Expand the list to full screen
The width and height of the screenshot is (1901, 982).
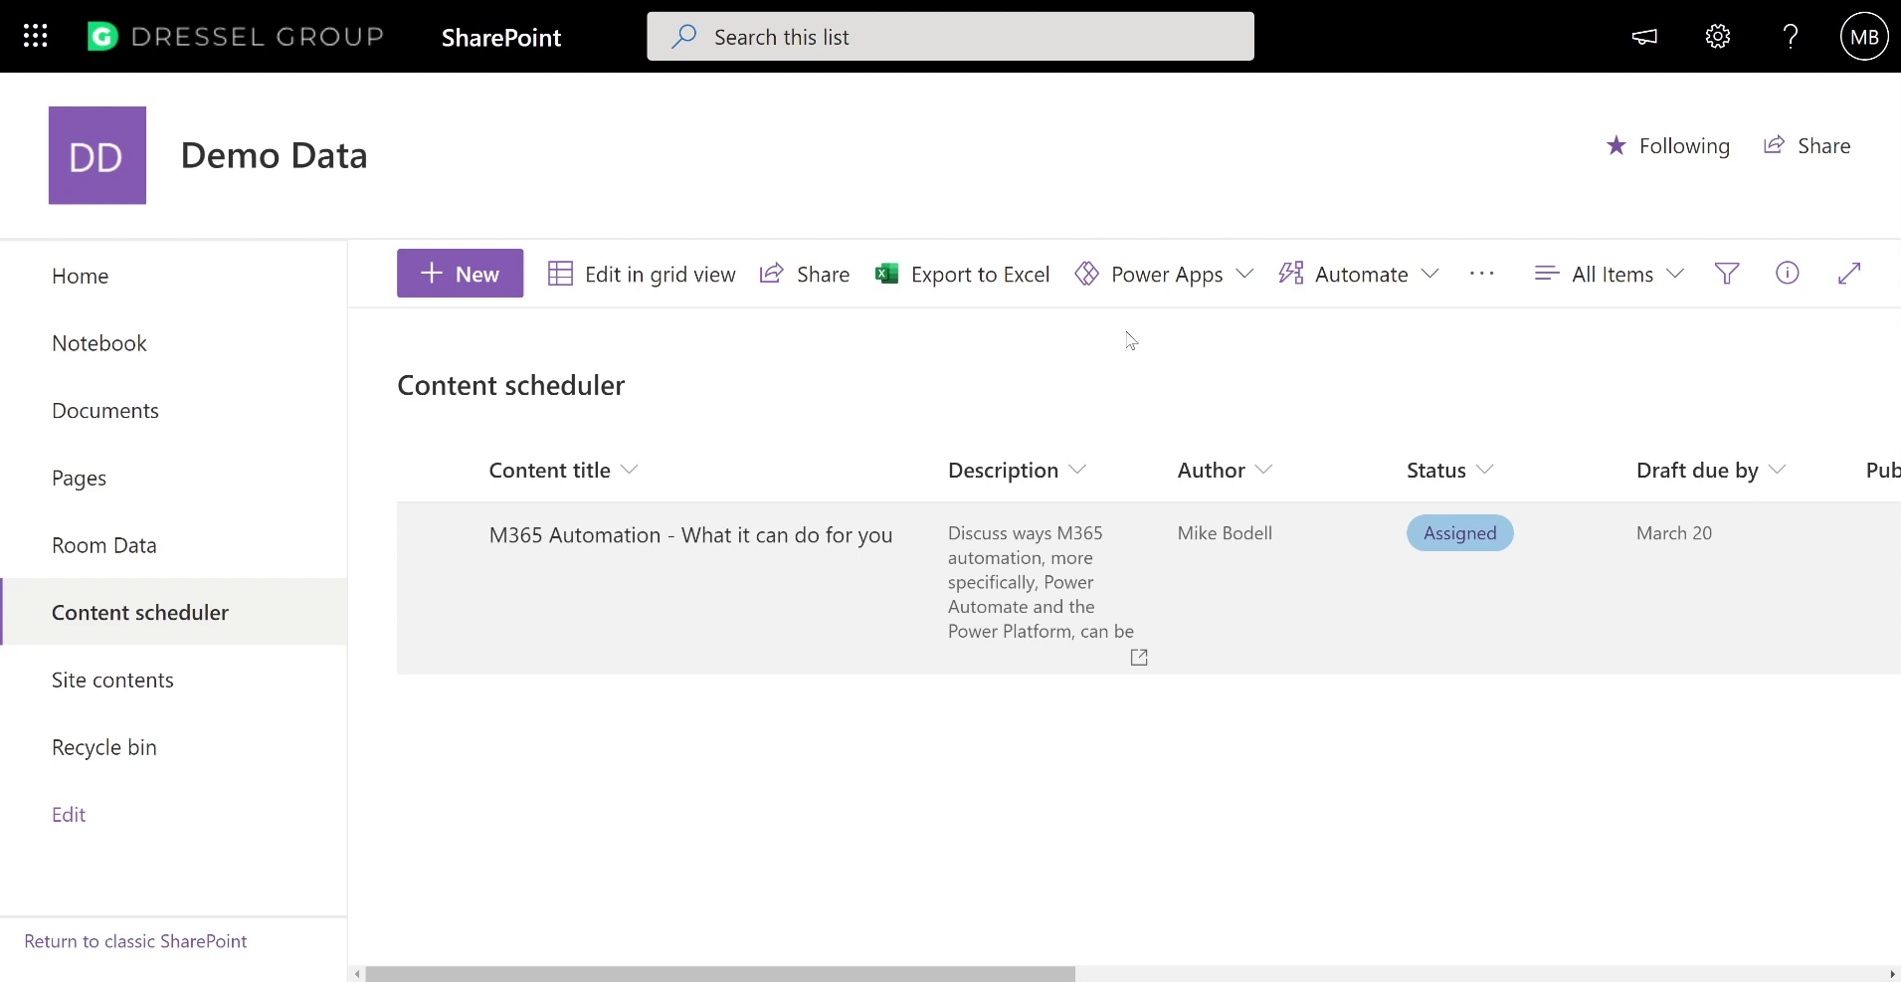1850,274
